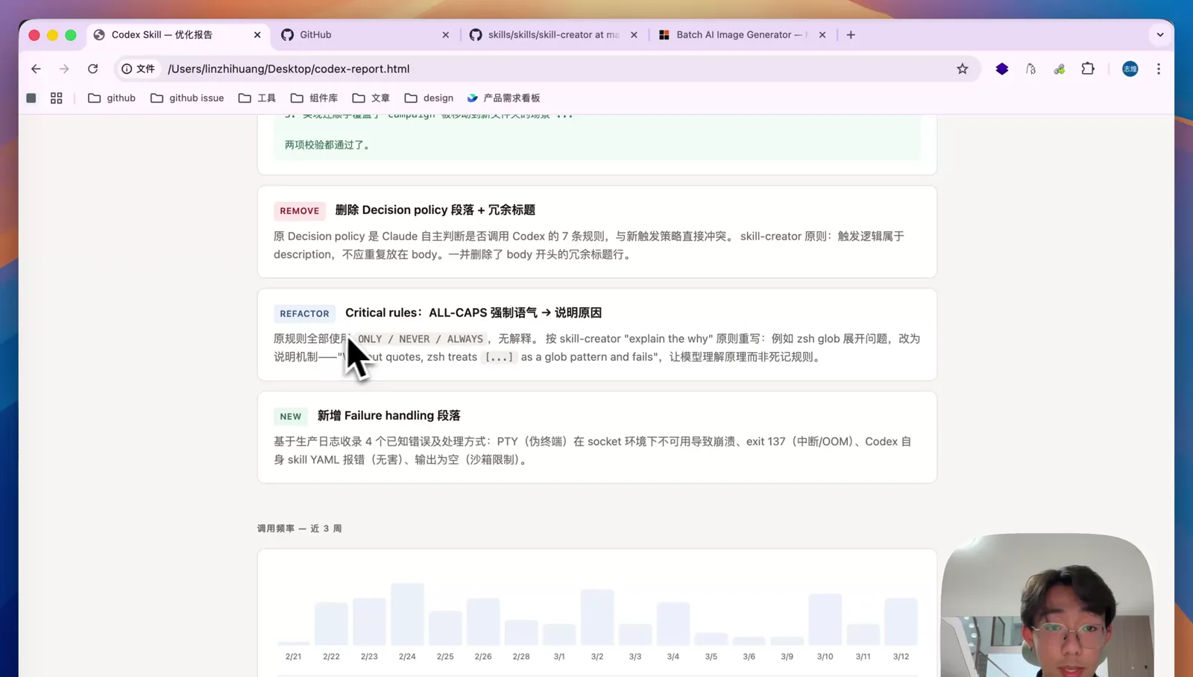This screenshot has width=1193, height=677.
Task: Click the text 两项校验都通过了。
Action: (328, 145)
